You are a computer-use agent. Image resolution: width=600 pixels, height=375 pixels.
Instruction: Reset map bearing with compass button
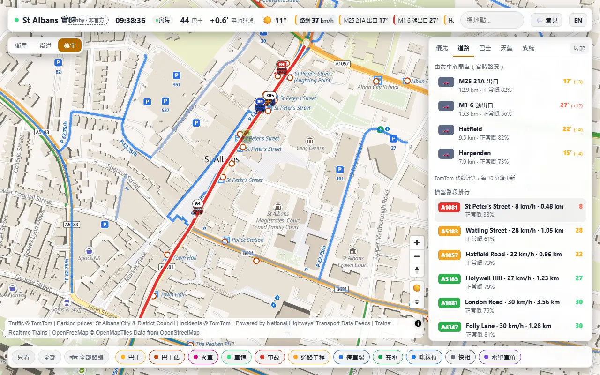coord(417,270)
